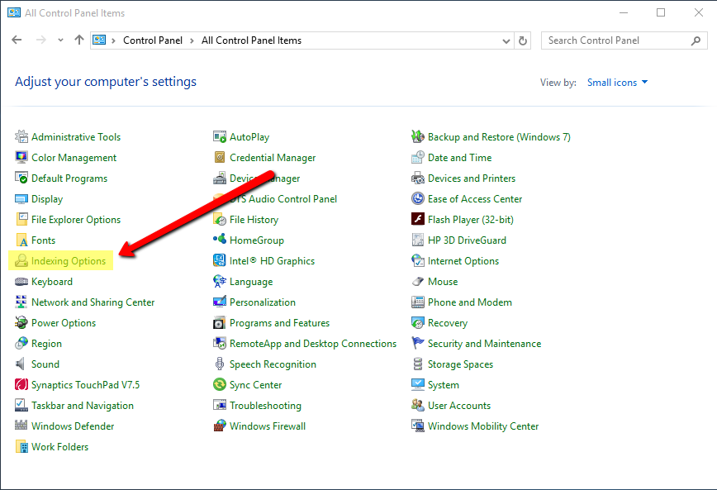
Task: Go up one level with up arrow
Action: (79, 40)
